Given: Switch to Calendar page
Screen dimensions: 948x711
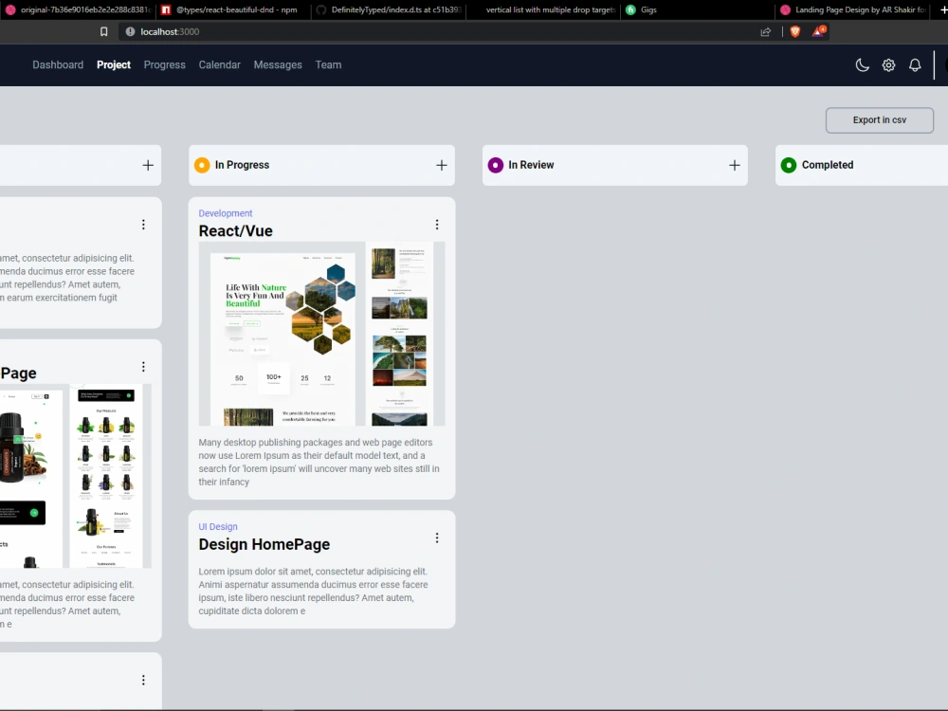Looking at the screenshot, I should [x=220, y=64].
